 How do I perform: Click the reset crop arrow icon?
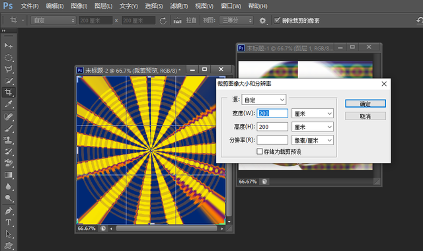419,20
